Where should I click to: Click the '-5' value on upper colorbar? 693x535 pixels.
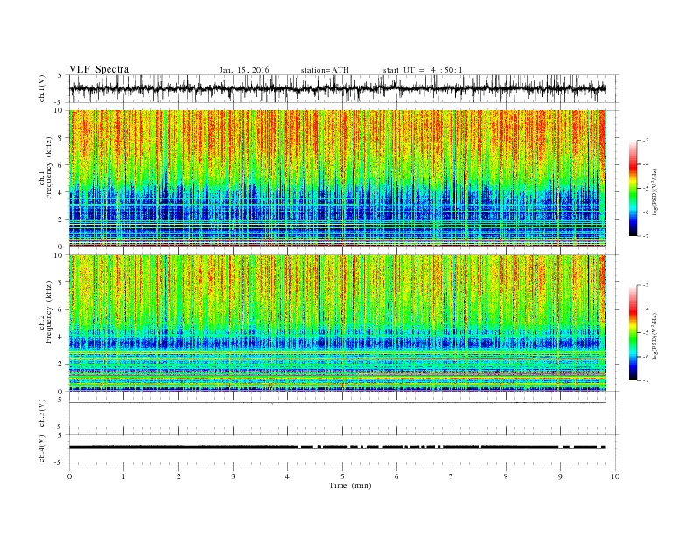pos(645,189)
